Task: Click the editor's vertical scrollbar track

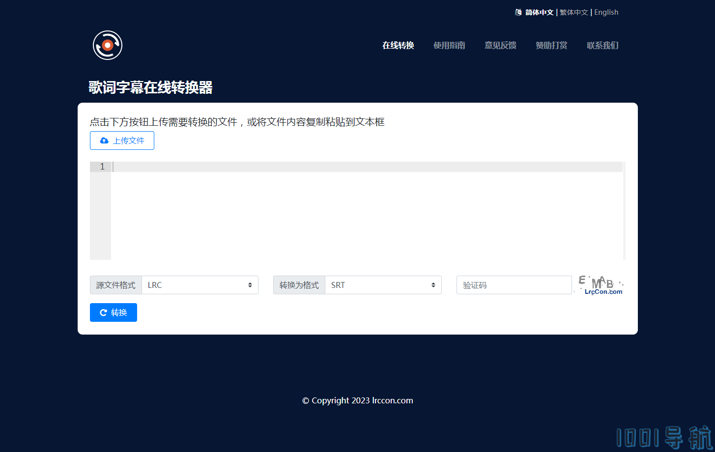Action: 624,211
